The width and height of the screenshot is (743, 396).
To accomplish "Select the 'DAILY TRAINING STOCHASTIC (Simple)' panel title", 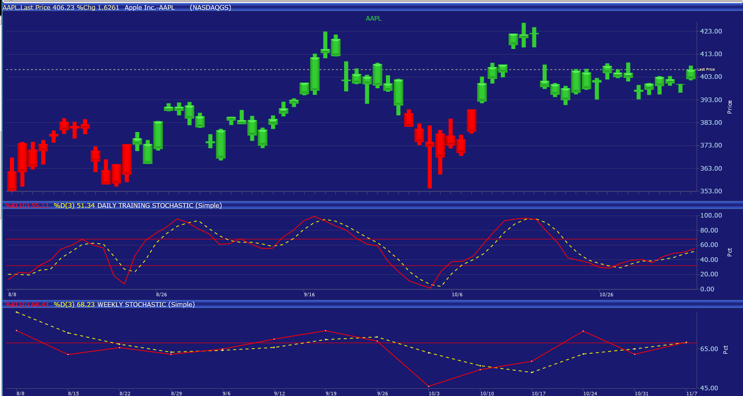I will coord(160,206).
